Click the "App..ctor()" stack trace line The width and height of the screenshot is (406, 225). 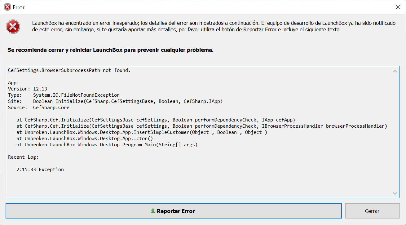pos(85,139)
